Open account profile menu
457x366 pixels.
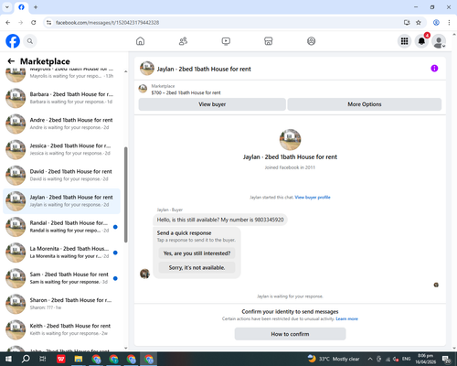tap(439, 41)
